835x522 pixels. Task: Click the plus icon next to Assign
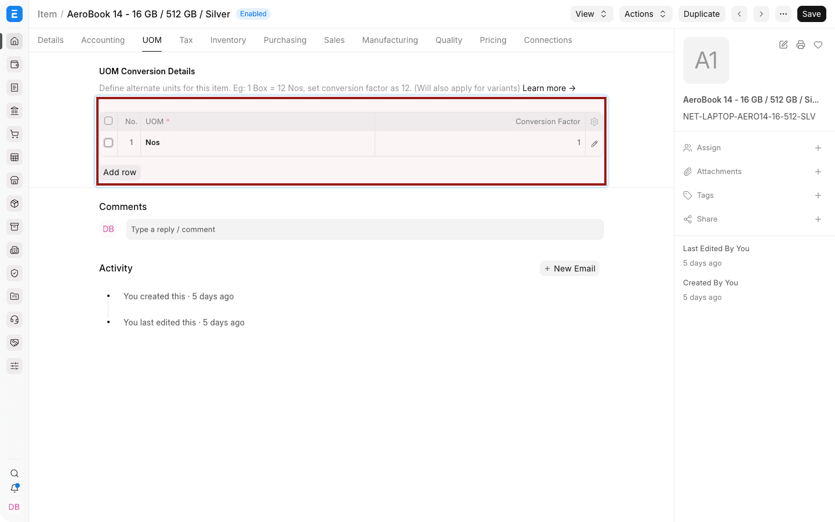click(818, 148)
